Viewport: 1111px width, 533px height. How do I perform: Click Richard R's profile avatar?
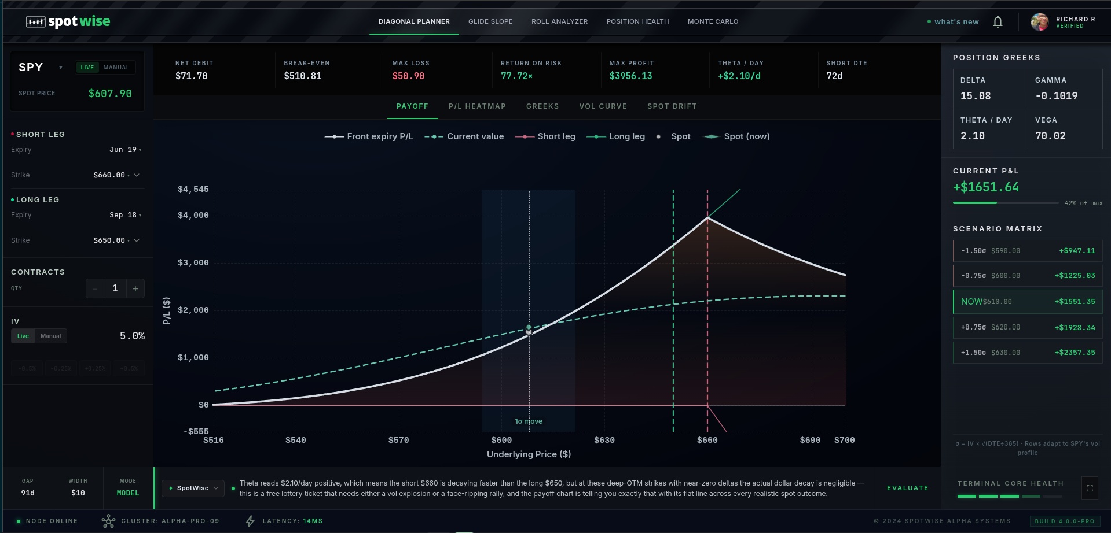1040,21
